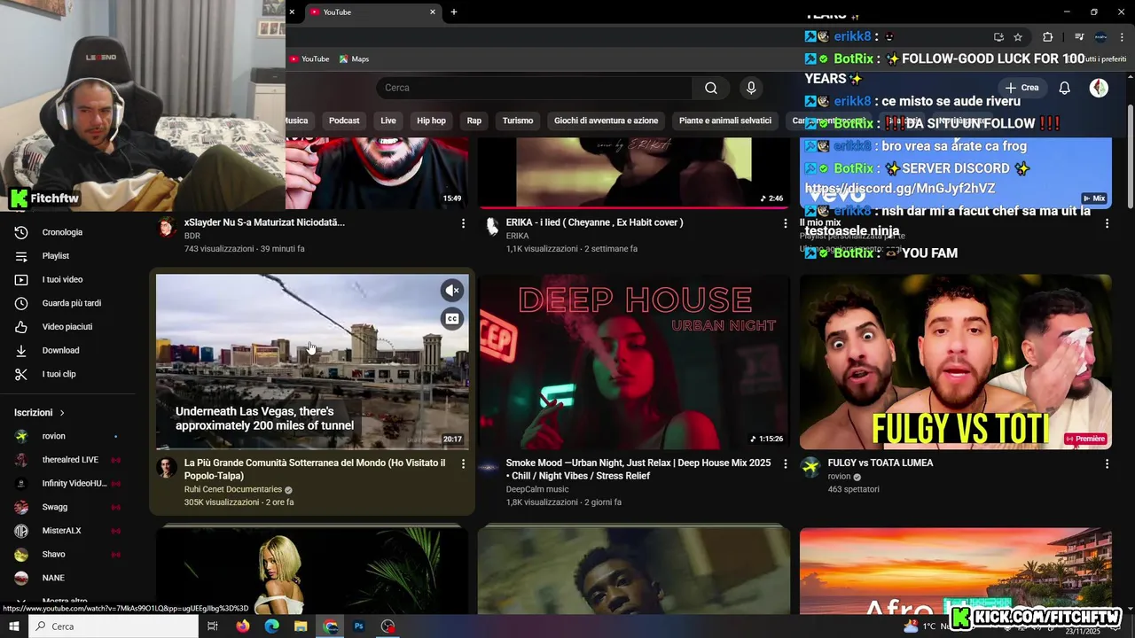The height and width of the screenshot is (638, 1135).
Task: Open Guarda più tardi list
Action: point(71,303)
